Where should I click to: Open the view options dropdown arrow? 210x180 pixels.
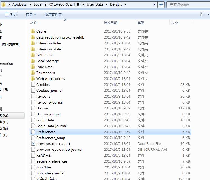pos(208,14)
